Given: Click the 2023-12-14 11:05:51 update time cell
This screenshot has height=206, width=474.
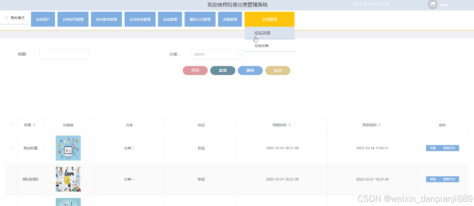Looking at the screenshot, I should point(372,148).
